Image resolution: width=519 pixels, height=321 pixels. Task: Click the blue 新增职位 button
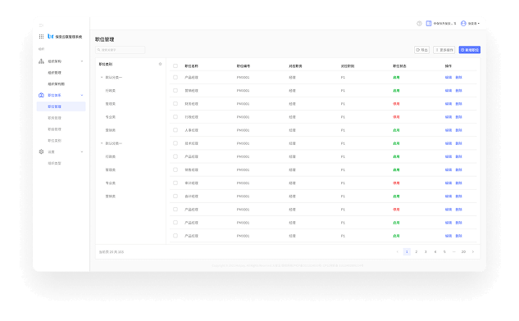click(x=470, y=50)
